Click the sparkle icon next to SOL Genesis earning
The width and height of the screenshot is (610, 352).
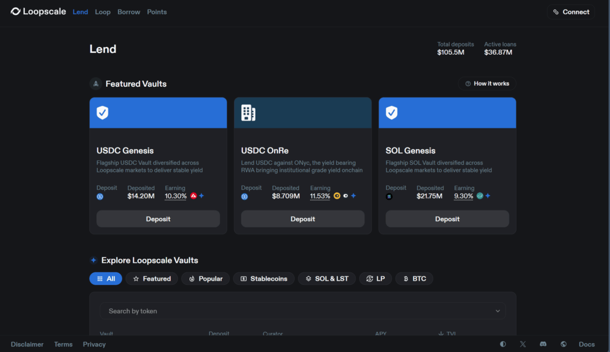488,195
